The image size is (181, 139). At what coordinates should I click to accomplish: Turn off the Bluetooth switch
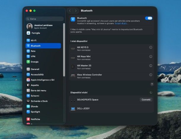point(149,18)
